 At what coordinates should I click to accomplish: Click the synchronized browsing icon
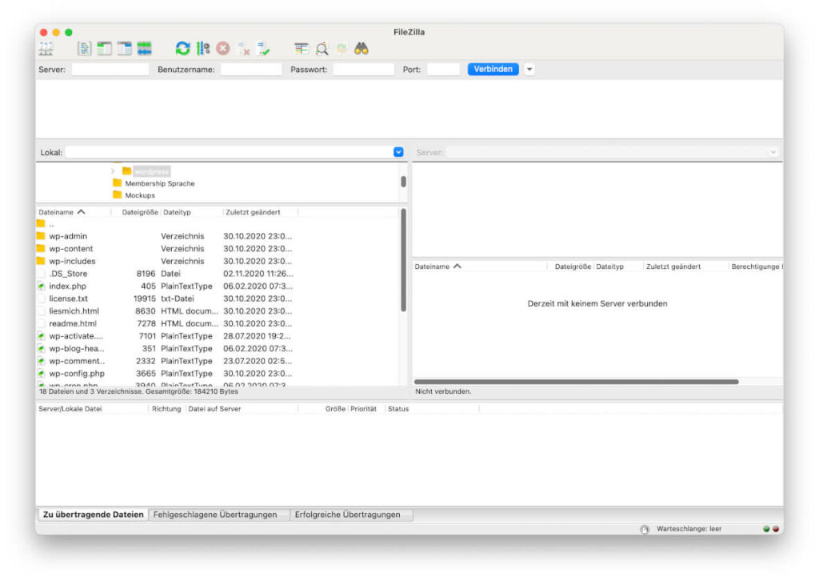(x=342, y=49)
